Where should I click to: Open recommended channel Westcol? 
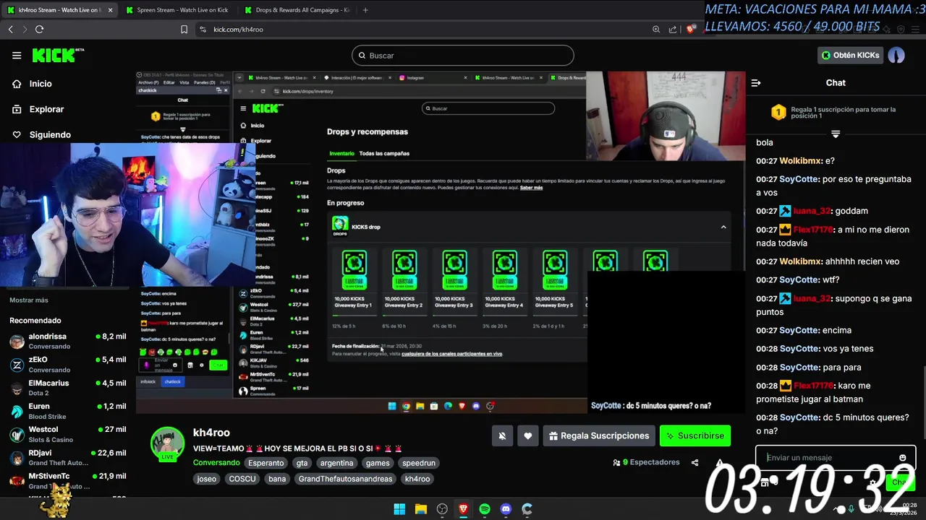tap(68, 434)
